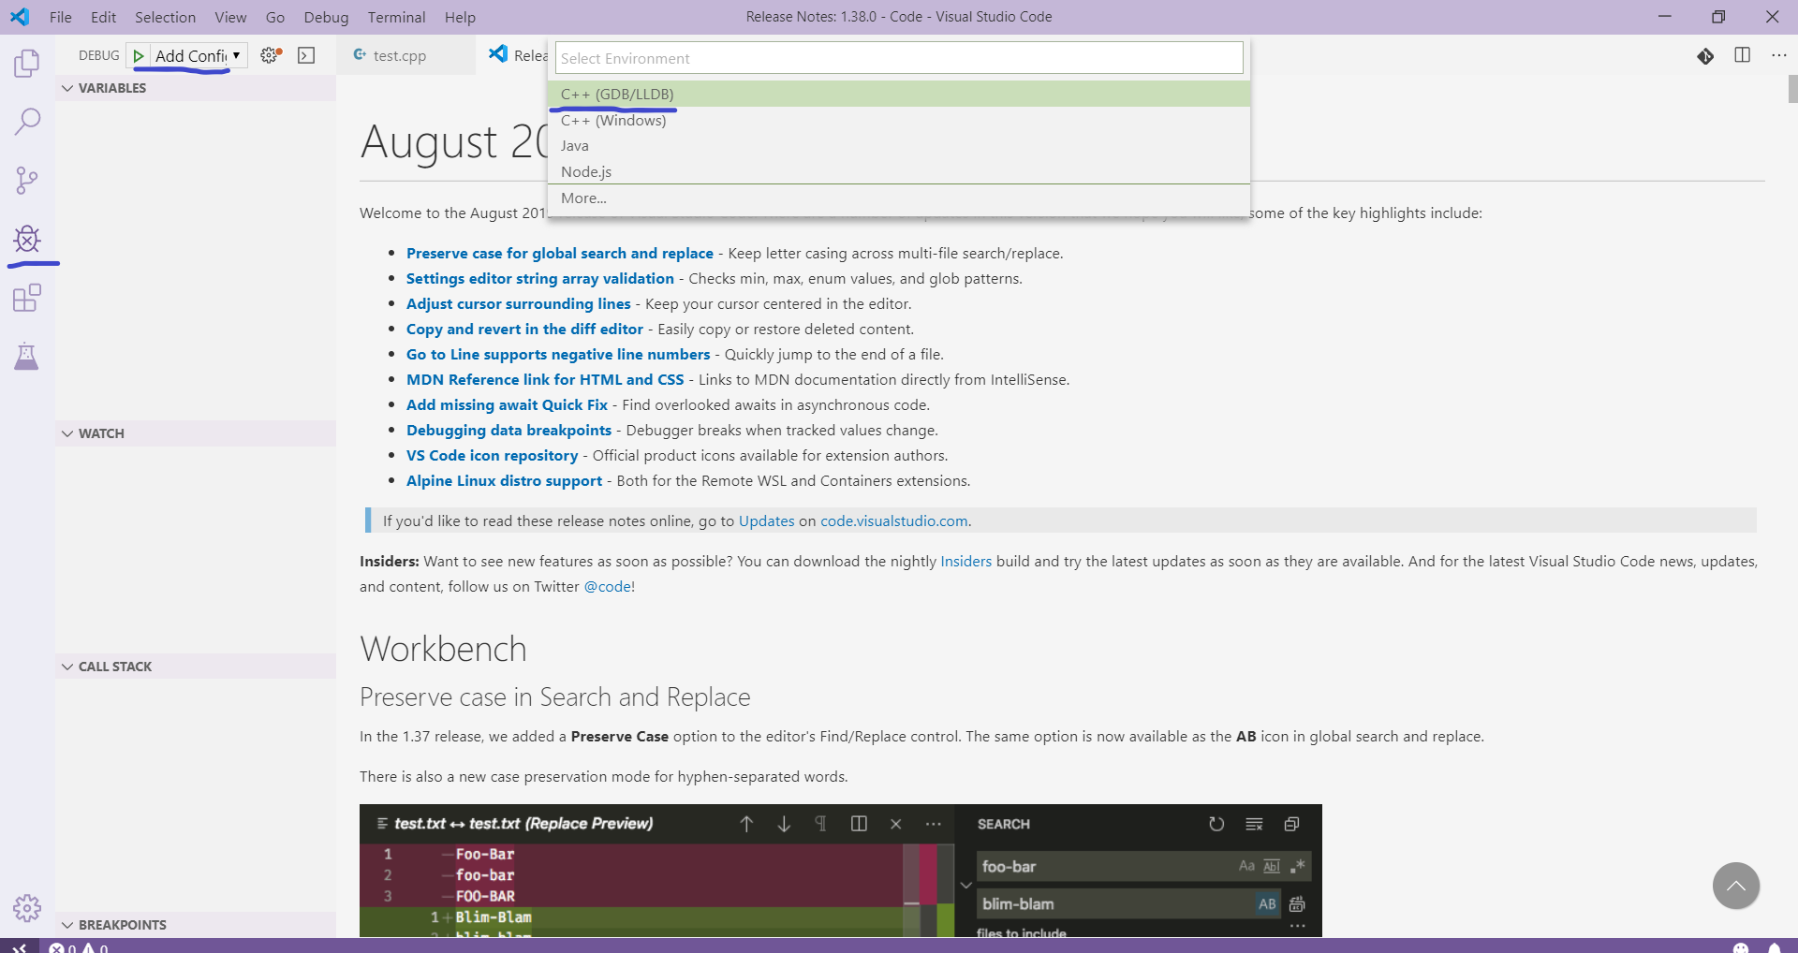Open the Edit menu

point(103,17)
